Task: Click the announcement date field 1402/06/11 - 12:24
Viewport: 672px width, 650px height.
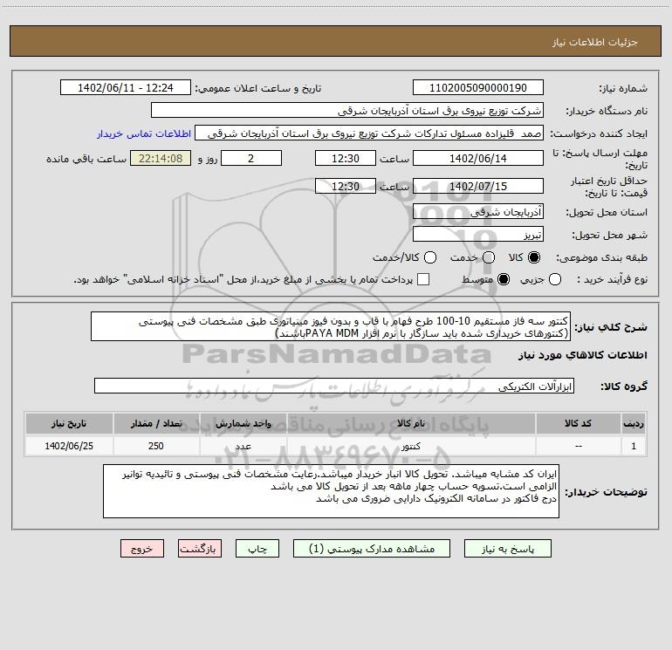Action: [x=126, y=88]
